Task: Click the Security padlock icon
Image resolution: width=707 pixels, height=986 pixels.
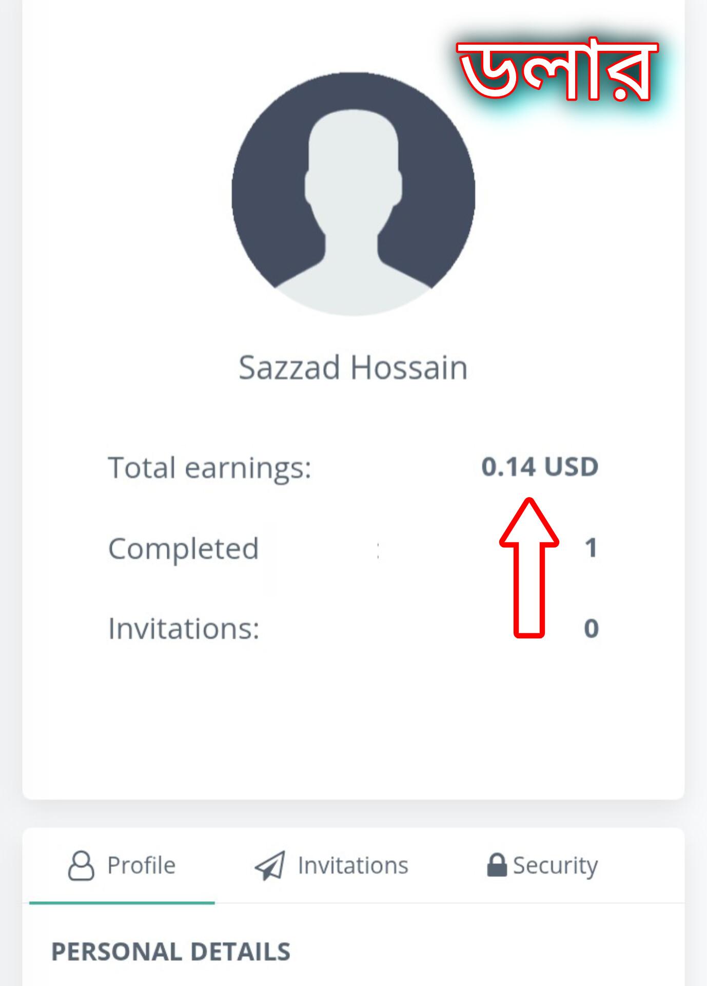Action: click(x=496, y=865)
